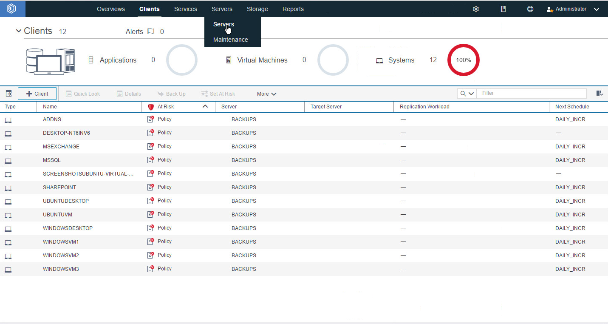This screenshot has height=324, width=608.
Task: Click the Systems 100% red ring chart
Action: pyautogui.click(x=463, y=60)
